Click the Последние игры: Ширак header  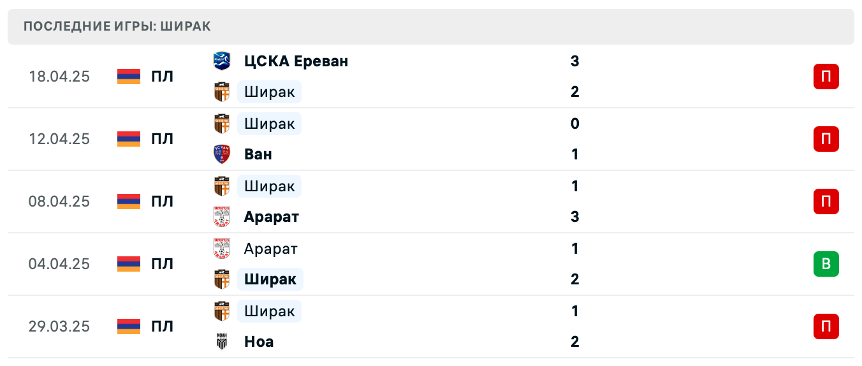(x=117, y=26)
